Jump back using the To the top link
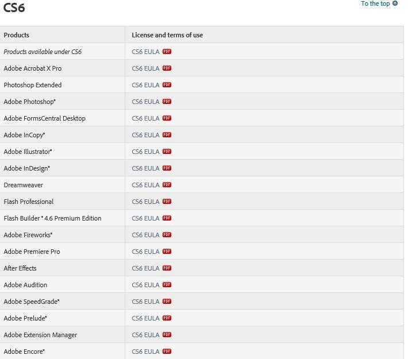 [x=375, y=3]
